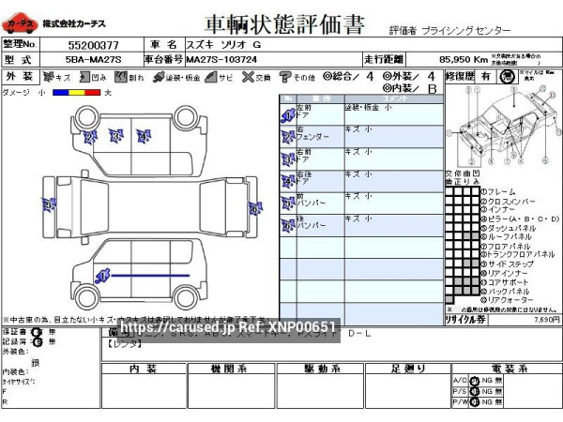Click the other (その他) question mark icon
The height and width of the screenshot is (422, 563).
pyautogui.click(x=284, y=77)
